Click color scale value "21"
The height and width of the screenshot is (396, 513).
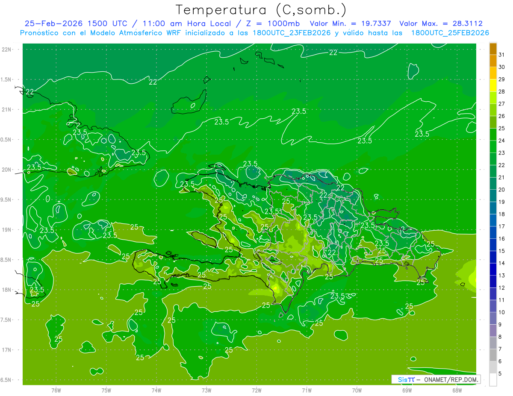(x=501, y=177)
